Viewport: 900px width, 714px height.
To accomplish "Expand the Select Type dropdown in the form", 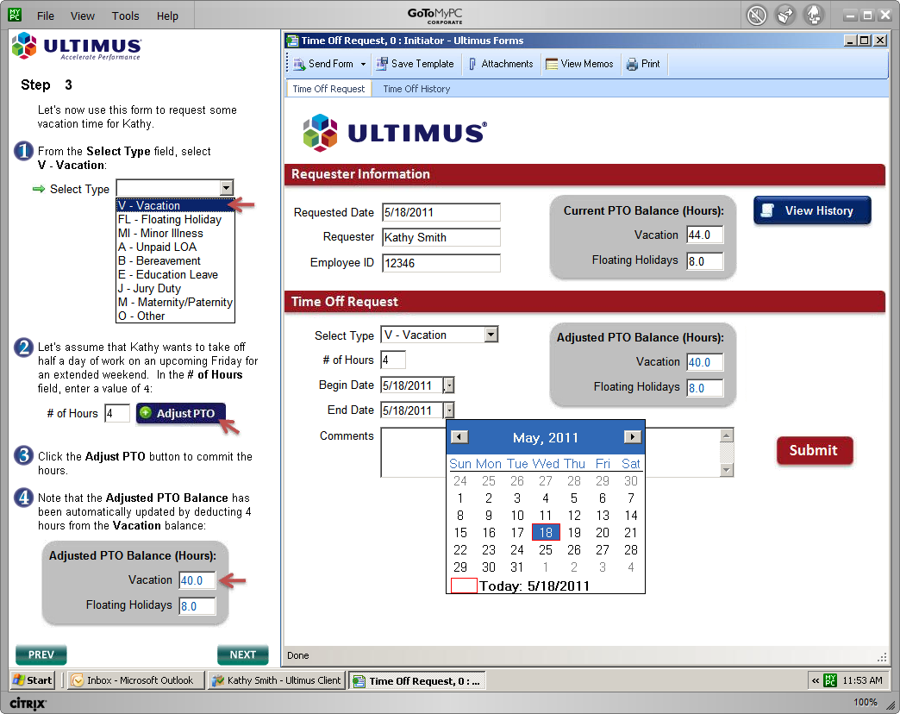I will [491, 335].
